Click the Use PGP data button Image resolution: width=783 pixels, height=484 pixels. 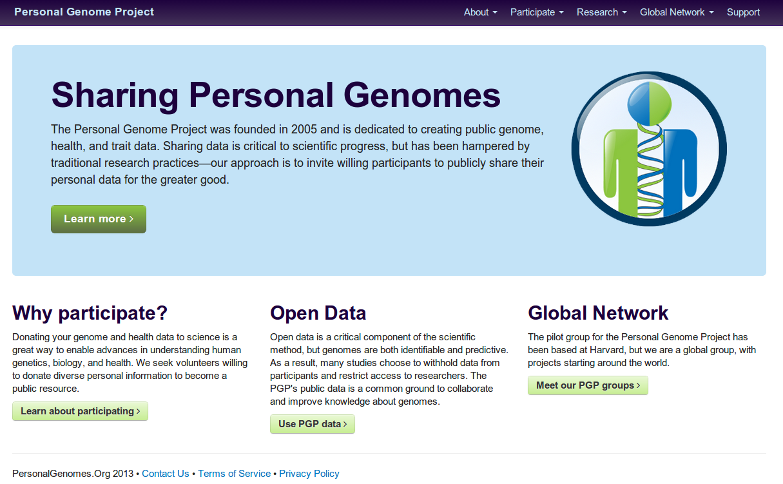coord(312,424)
